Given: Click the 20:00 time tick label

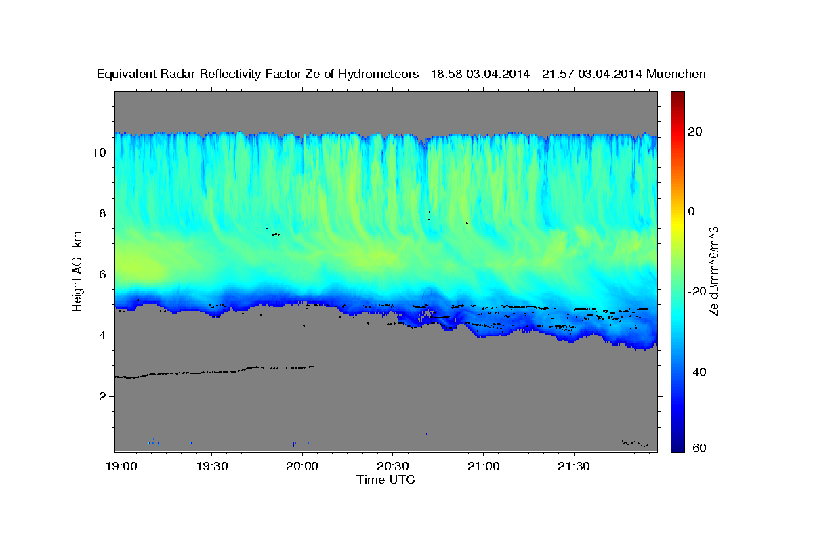Looking at the screenshot, I should click(x=302, y=466).
